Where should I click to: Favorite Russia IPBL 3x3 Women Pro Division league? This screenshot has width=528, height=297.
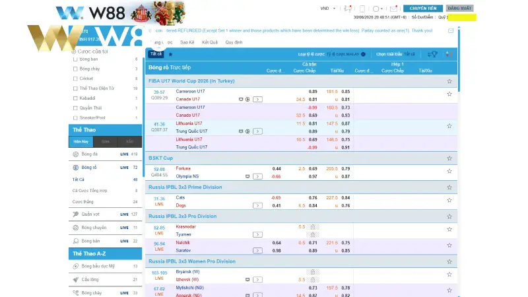coord(449,261)
